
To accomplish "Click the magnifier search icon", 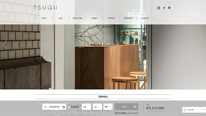I will [x=135, y=107].
